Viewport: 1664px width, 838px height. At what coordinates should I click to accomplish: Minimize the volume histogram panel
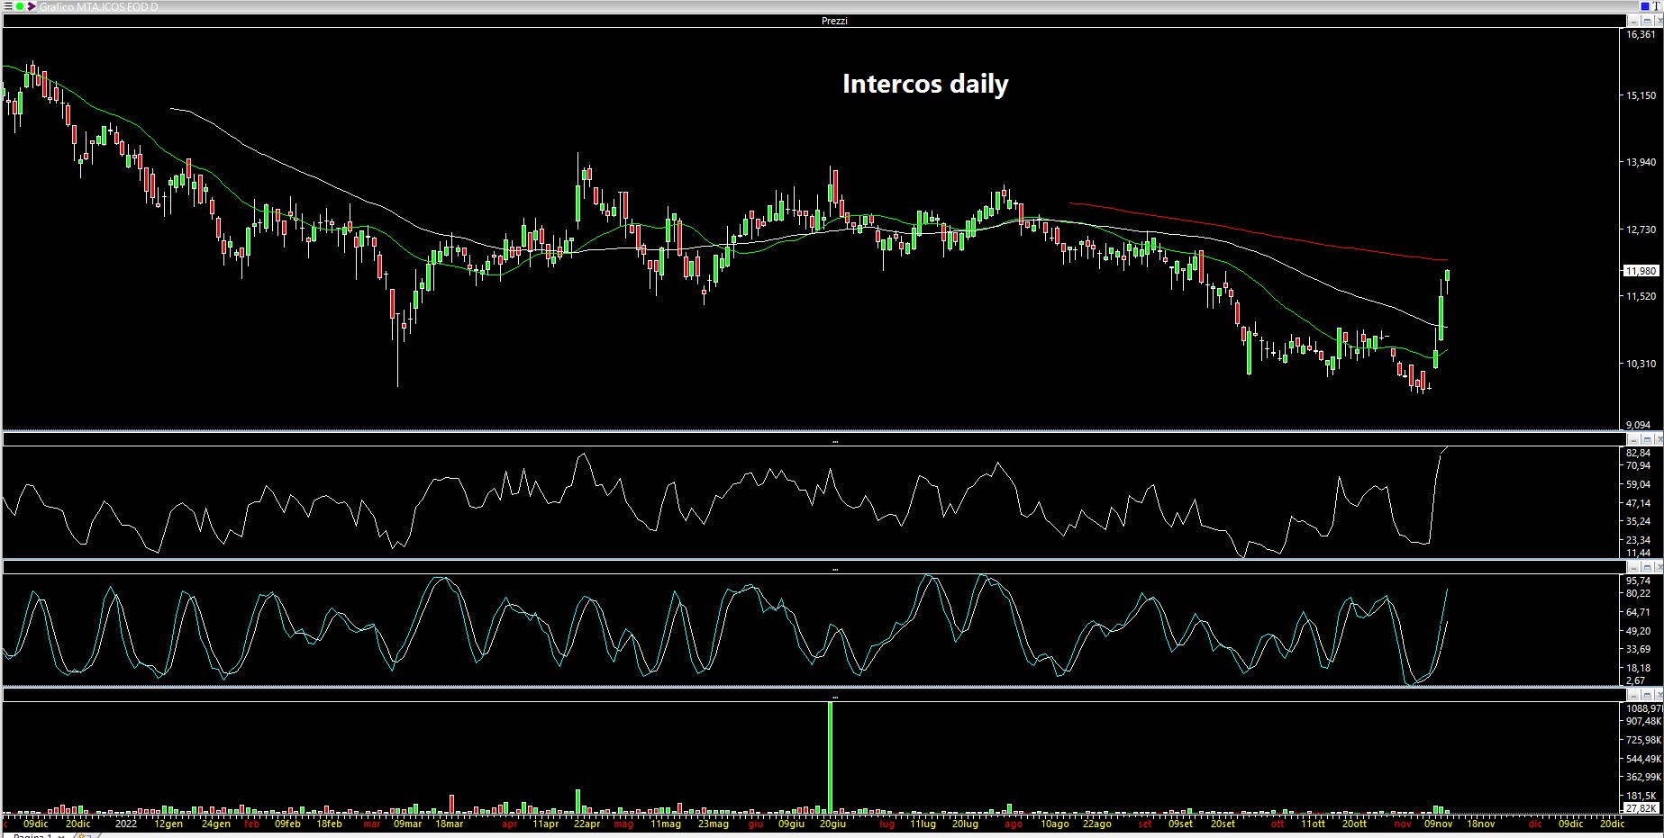coord(1633,695)
